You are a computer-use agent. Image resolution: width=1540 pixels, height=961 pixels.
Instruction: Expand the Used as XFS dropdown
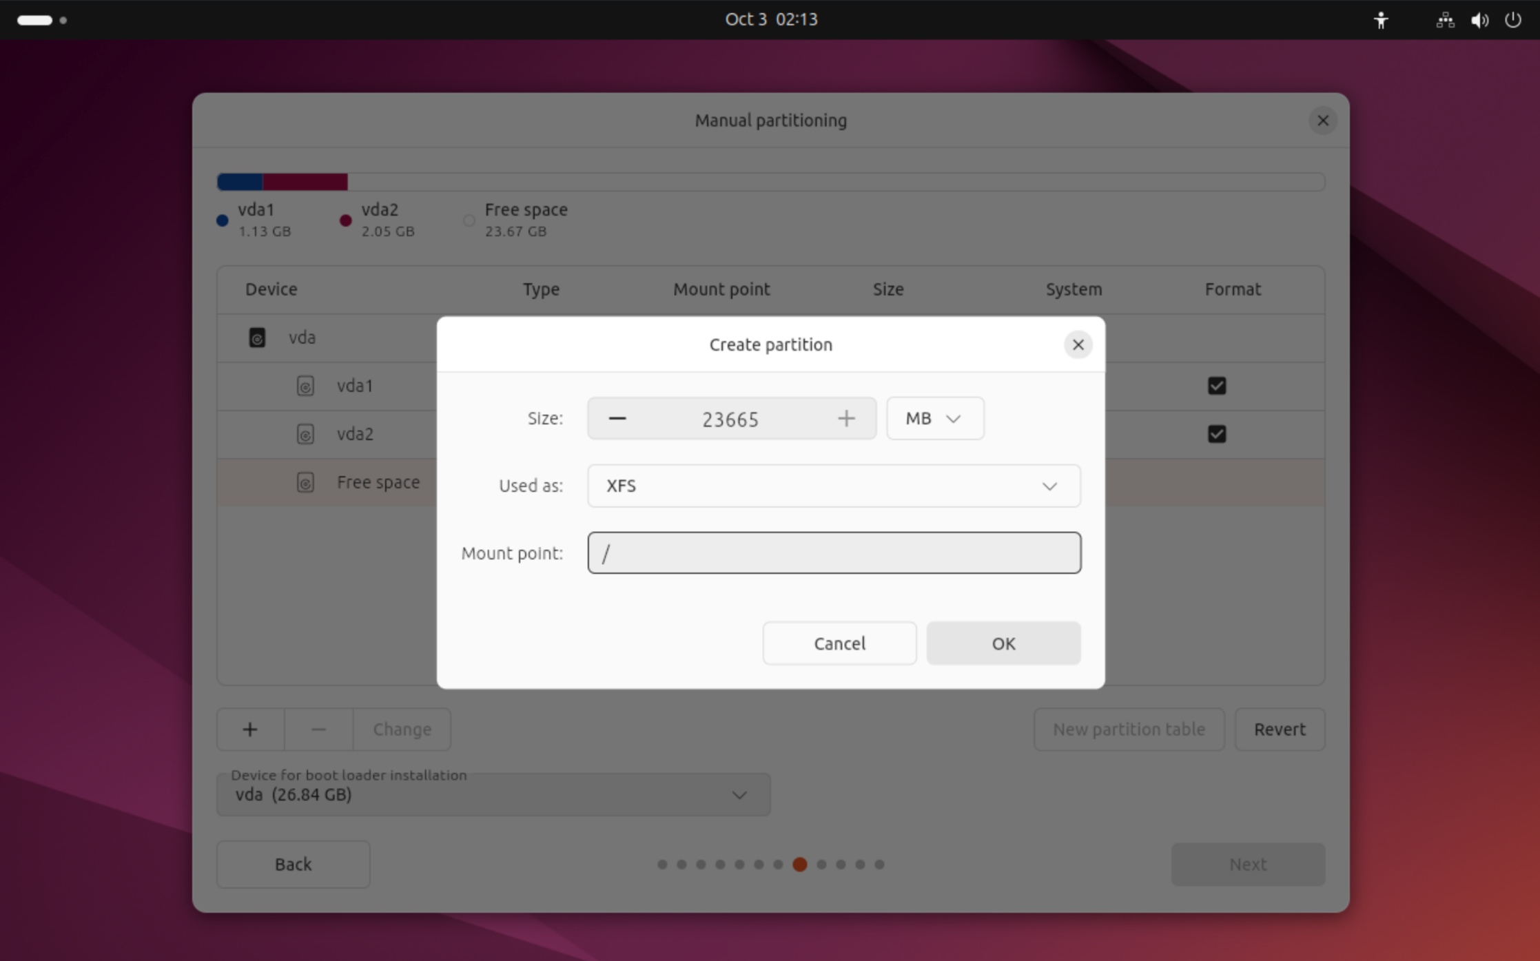(x=833, y=486)
